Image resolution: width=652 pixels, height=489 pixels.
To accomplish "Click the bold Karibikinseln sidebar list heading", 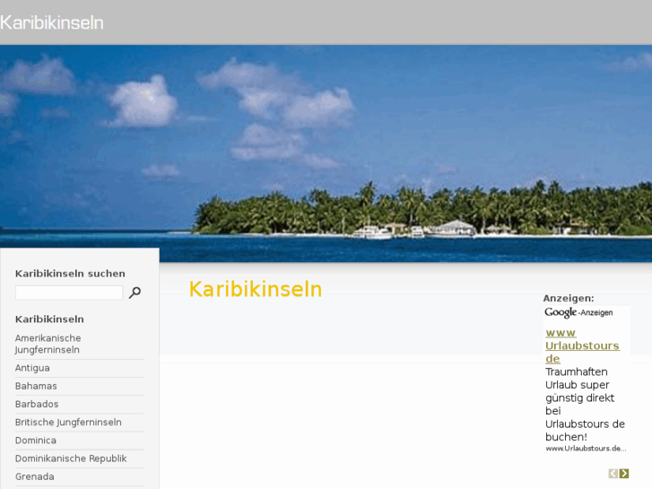I will 49,319.
